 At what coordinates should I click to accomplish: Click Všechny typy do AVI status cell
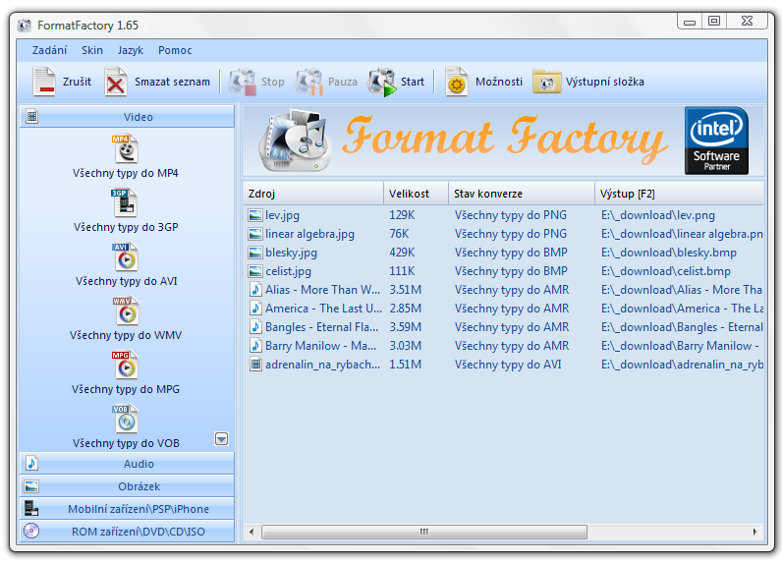(x=508, y=365)
